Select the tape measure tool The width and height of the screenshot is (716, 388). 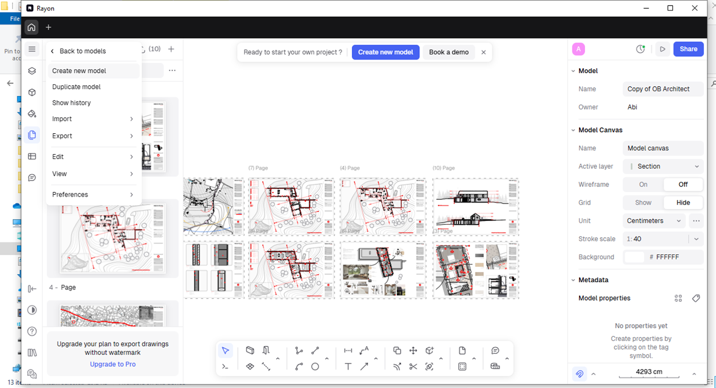pos(495,367)
